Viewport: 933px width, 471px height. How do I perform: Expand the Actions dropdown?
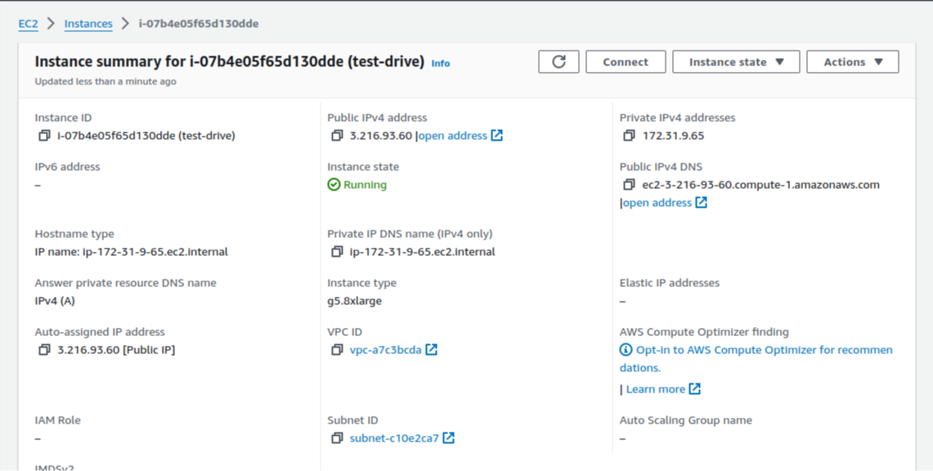pos(852,61)
